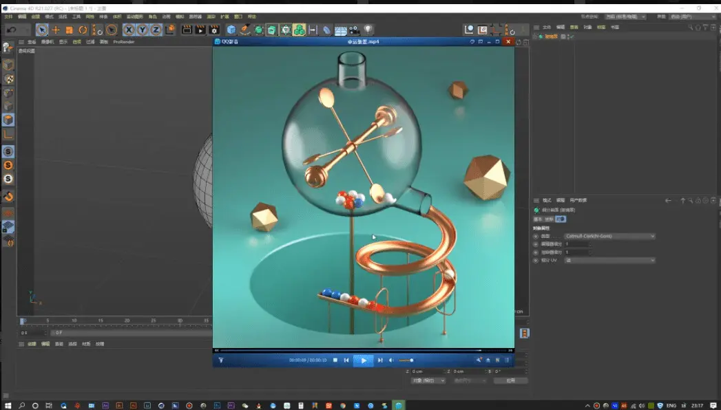Toggle X axis lock
This screenshot has width=721, height=410.
click(x=129, y=30)
